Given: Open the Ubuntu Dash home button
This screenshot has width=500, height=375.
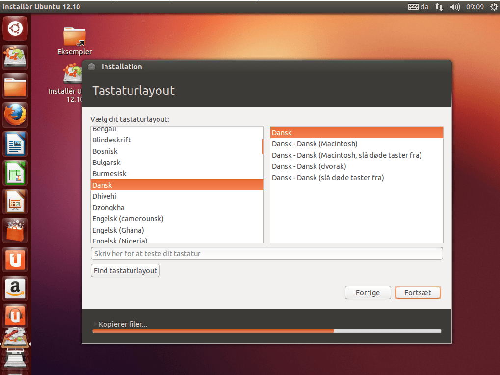Looking at the screenshot, I should click(15, 28).
